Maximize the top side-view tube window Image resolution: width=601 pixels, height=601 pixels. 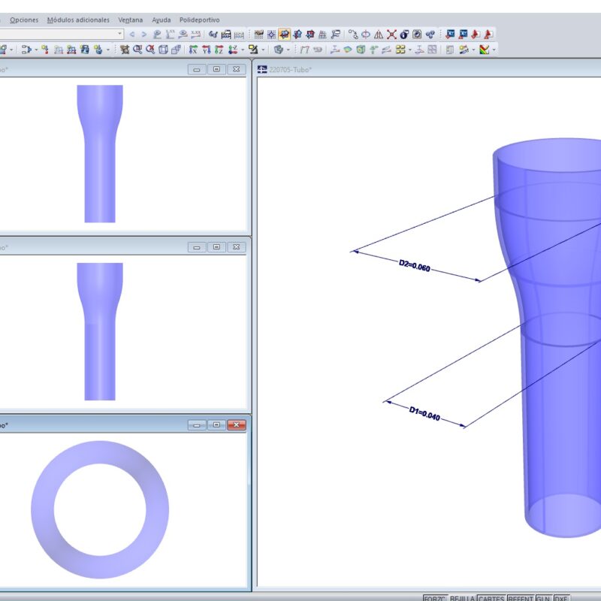[216, 69]
